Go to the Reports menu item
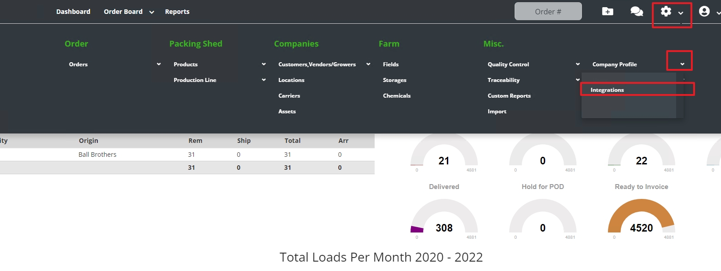This screenshot has width=721, height=271. pos(177,12)
